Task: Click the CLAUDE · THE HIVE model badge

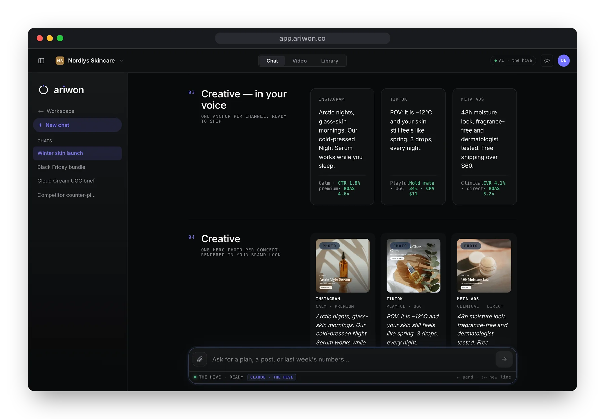Action: coord(272,377)
